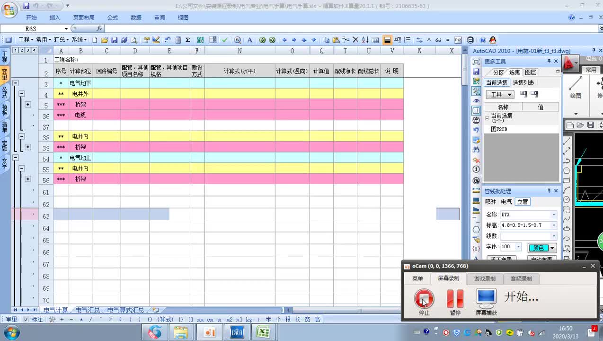Image resolution: width=603 pixels, height=341 pixels.
Task: Open a file with the folder icon
Action: (x=105, y=40)
